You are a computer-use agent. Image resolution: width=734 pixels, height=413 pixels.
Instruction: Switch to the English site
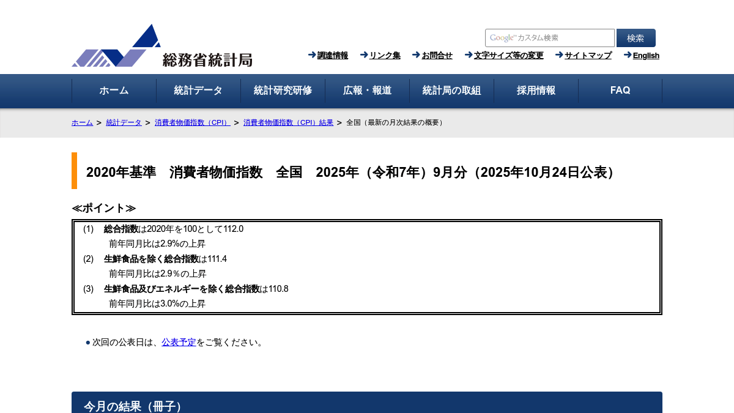click(646, 56)
